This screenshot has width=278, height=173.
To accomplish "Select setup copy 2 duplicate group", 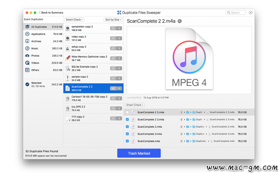I will (93, 48).
